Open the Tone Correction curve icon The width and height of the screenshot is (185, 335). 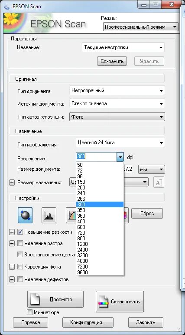click(x=71, y=215)
